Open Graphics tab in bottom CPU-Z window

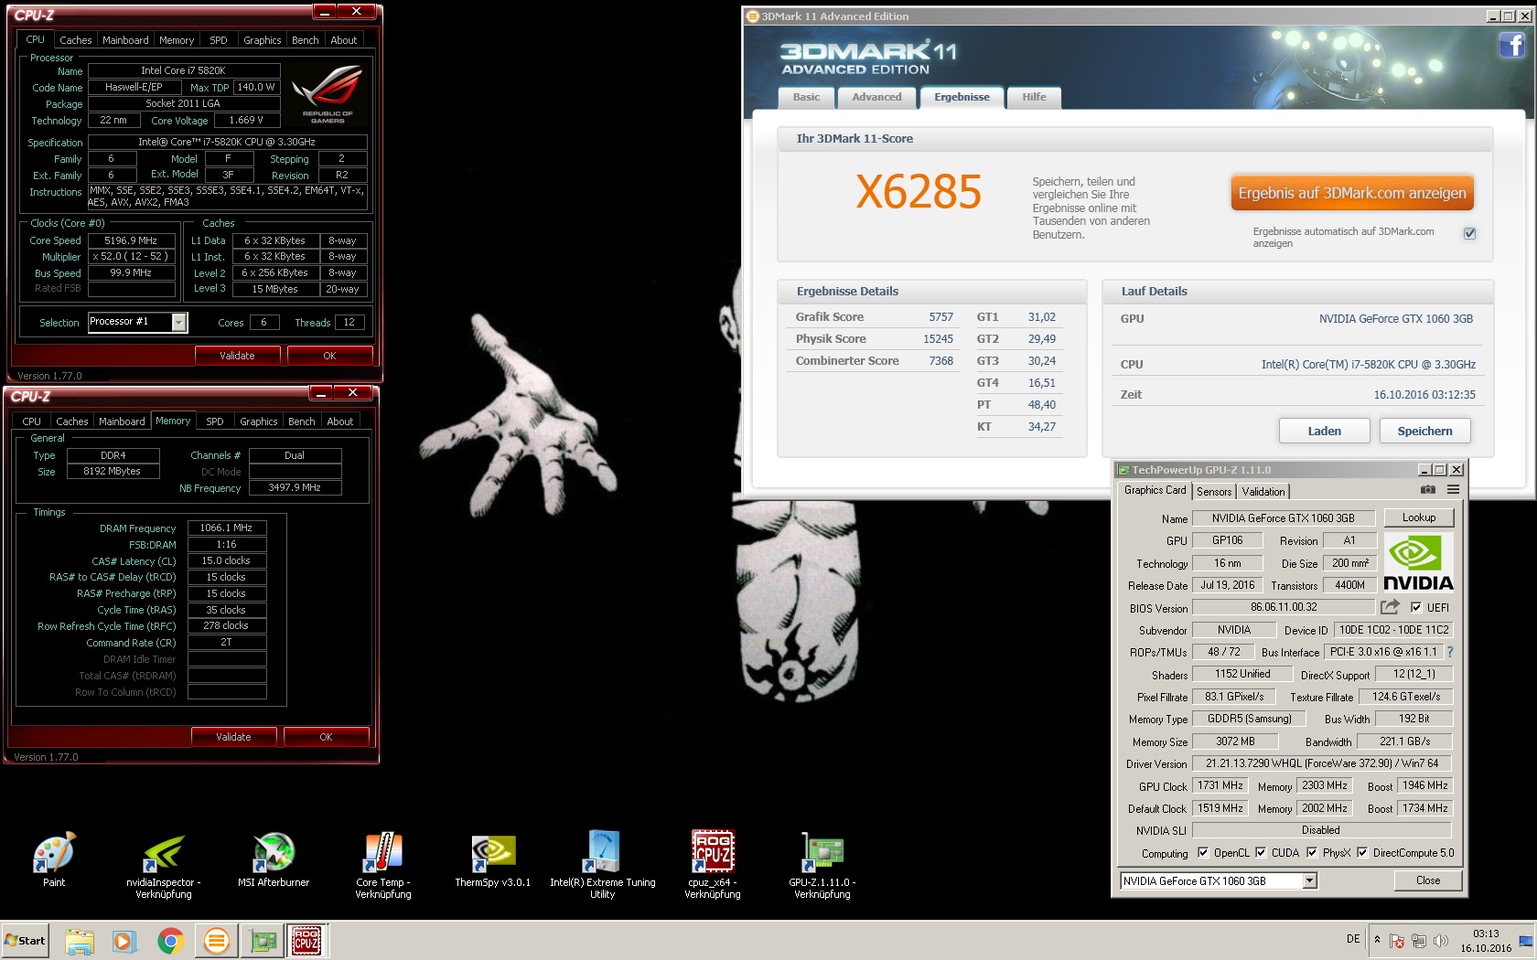[258, 421]
